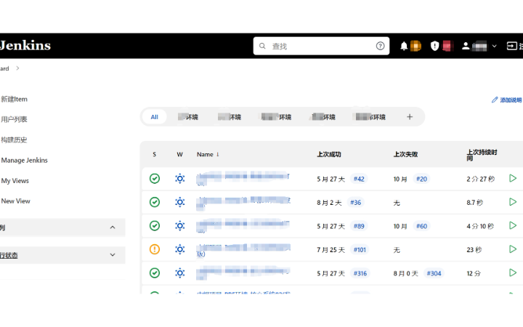Viewport: 523px width, 327px height.
Task: Click the 2 分 27 秒 duration cell
Action: pyautogui.click(x=481, y=179)
